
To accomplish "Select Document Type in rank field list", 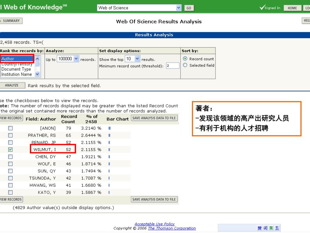I will pos(17,69).
